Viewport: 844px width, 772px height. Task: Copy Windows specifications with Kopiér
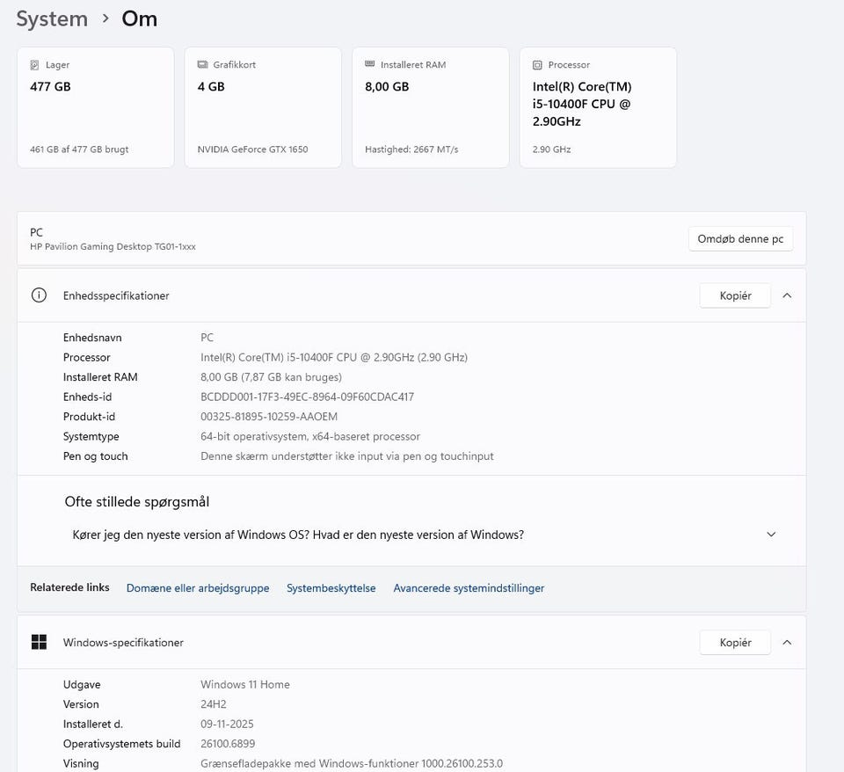coord(735,643)
